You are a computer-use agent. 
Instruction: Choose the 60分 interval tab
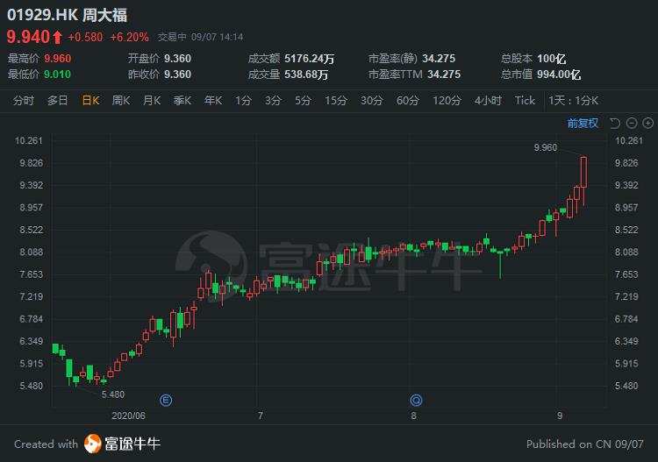pos(408,101)
